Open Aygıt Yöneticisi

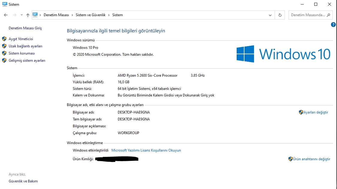pos(21,39)
